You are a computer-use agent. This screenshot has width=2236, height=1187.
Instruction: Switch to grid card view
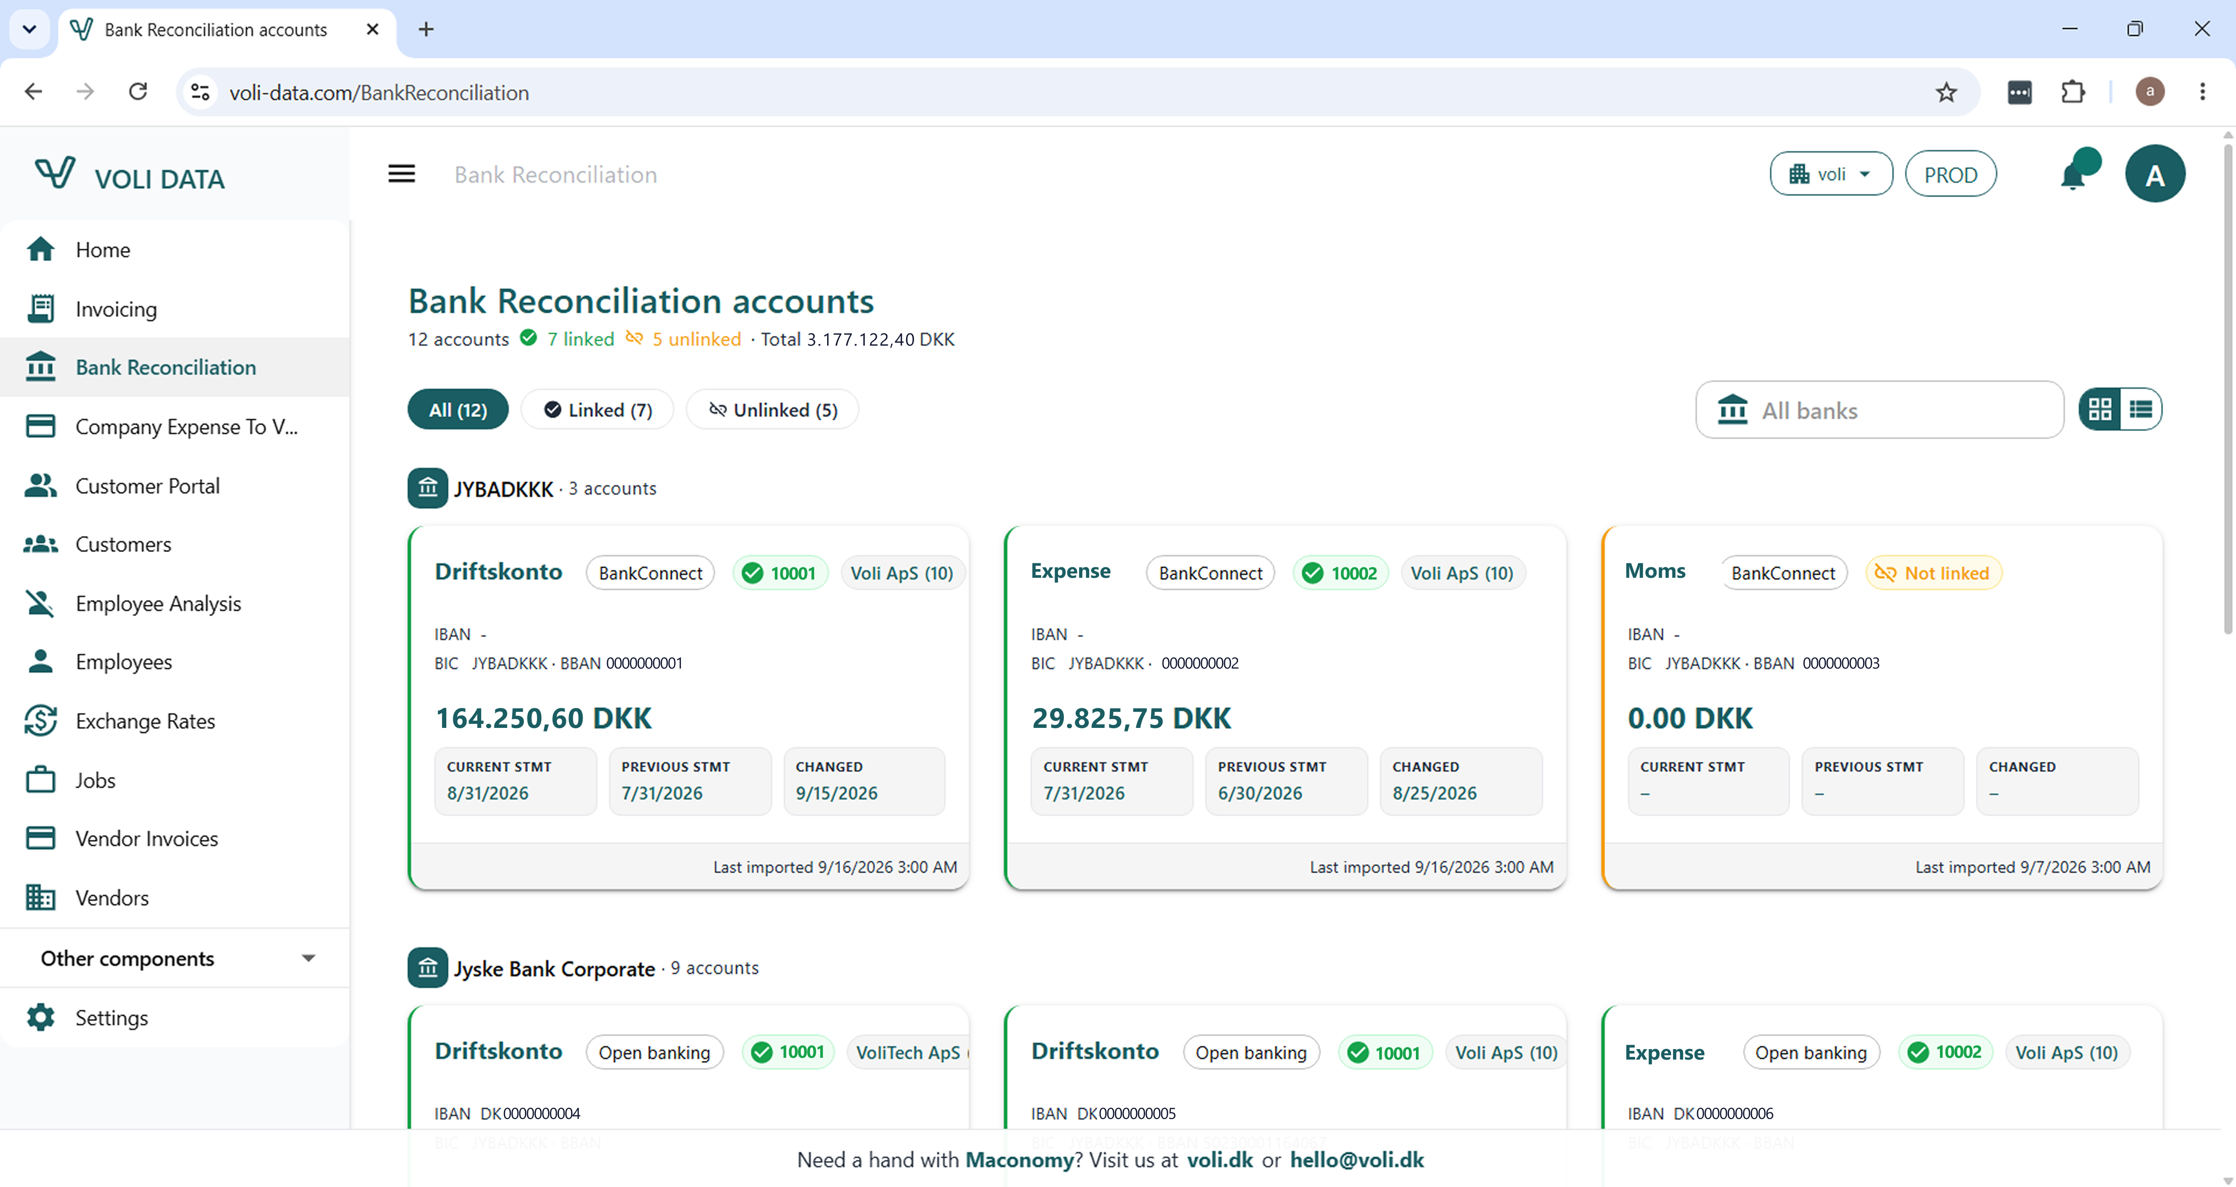[x=2100, y=409]
